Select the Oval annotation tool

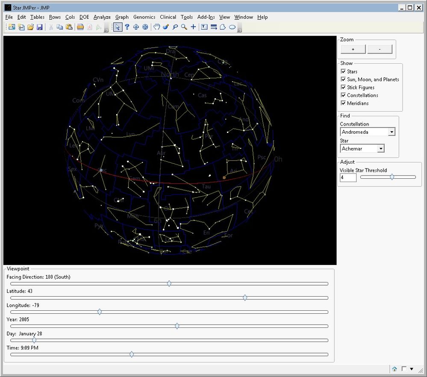point(232,27)
